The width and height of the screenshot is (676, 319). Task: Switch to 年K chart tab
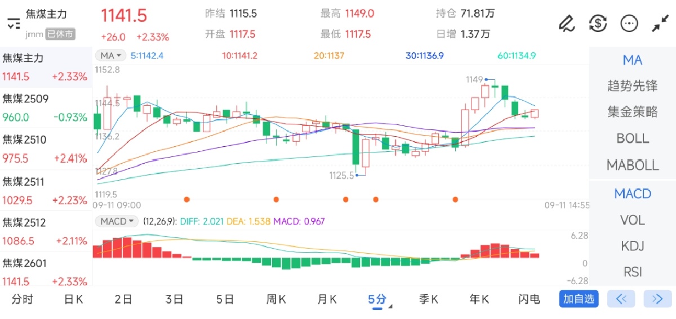[479, 299]
